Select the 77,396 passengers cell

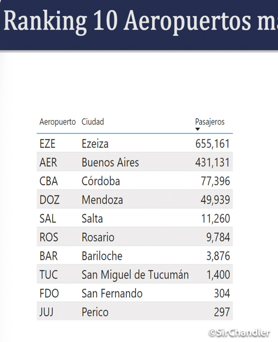[x=215, y=181]
